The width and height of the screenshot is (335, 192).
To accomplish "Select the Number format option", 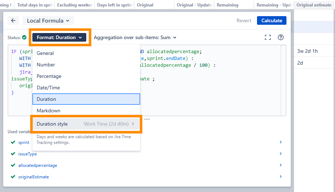I will click(86, 65).
